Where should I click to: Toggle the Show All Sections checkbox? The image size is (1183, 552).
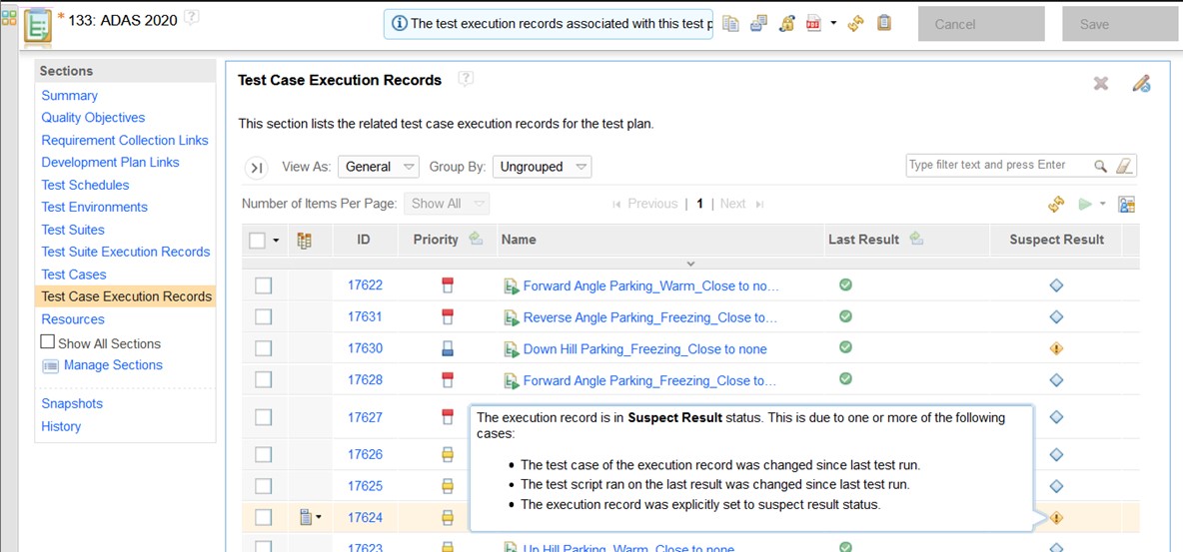[x=48, y=341]
